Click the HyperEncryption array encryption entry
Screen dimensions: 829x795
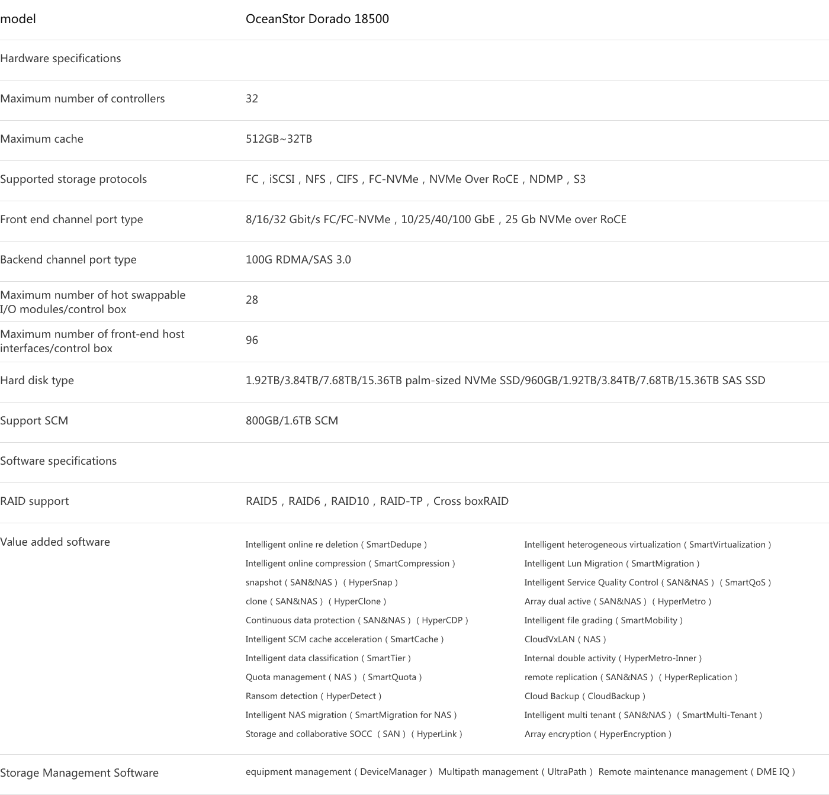(597, 734)
